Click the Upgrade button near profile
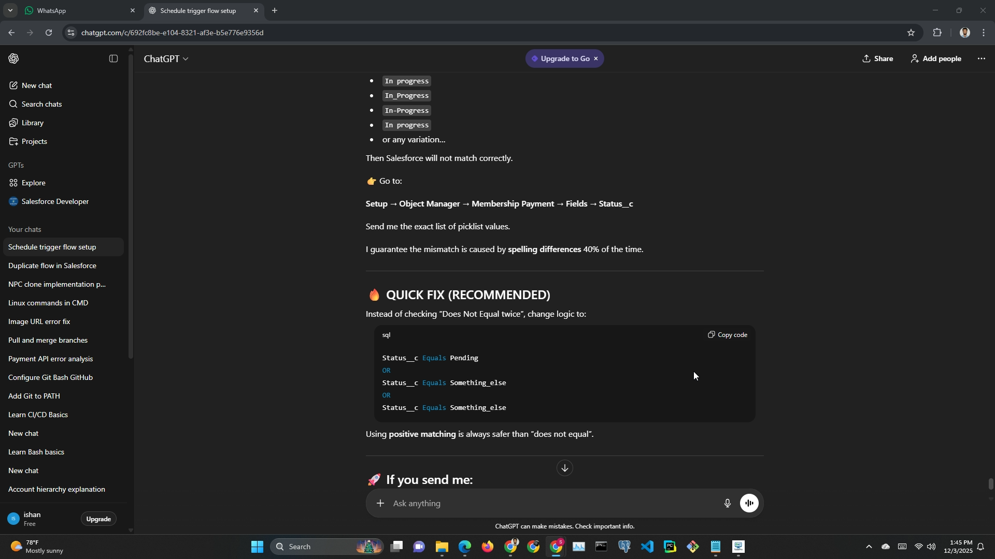Viewport: 995px width, 559px height. click(98, 519)
